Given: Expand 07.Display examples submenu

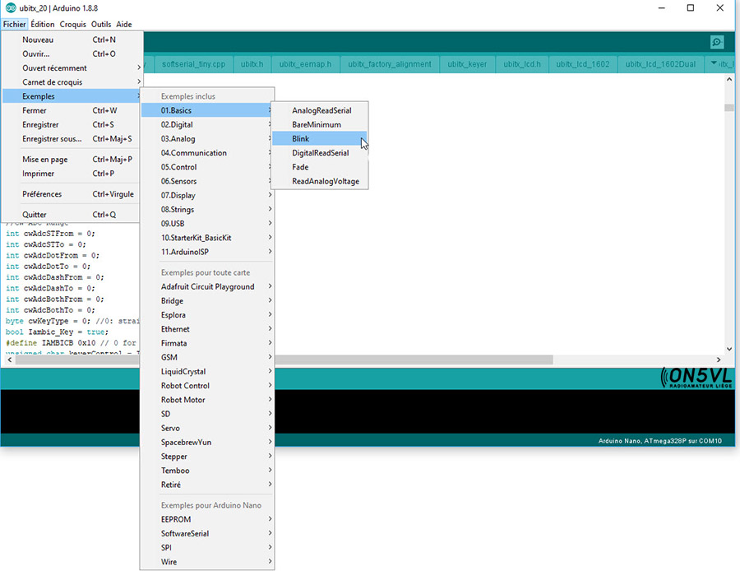Looking at the screenshot, I should [206, 196].
